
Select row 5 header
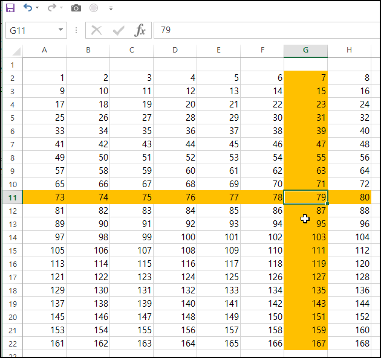click(x=13, y=118)
